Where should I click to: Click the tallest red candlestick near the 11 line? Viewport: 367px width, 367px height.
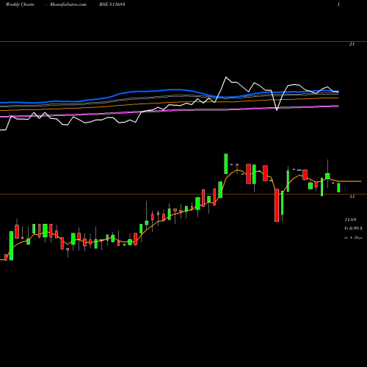[277, 206]
